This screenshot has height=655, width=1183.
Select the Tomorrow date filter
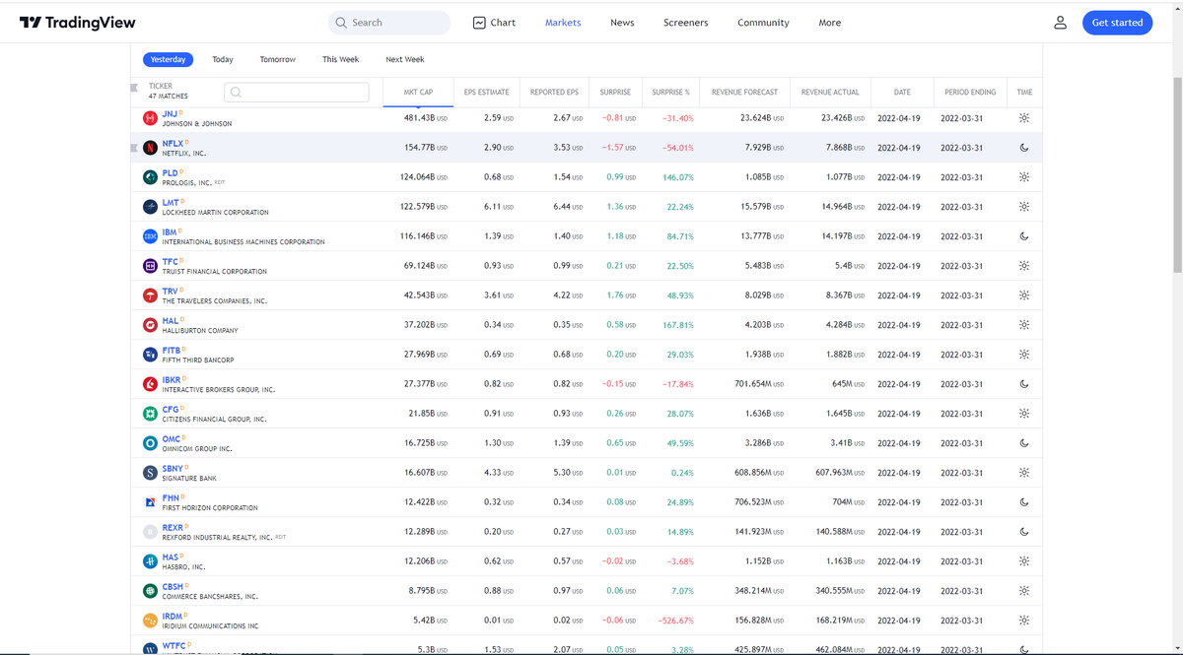coord(278,59)
